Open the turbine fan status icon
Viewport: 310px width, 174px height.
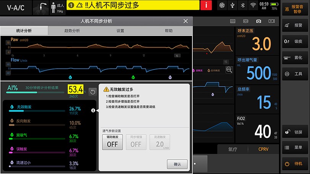(221, 5)
